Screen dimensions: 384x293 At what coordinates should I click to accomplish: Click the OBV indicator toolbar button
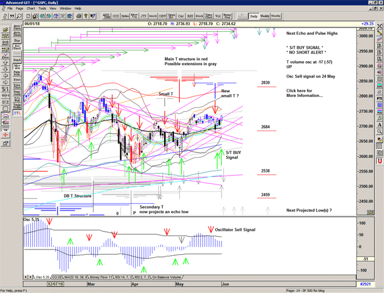point(161,16)
